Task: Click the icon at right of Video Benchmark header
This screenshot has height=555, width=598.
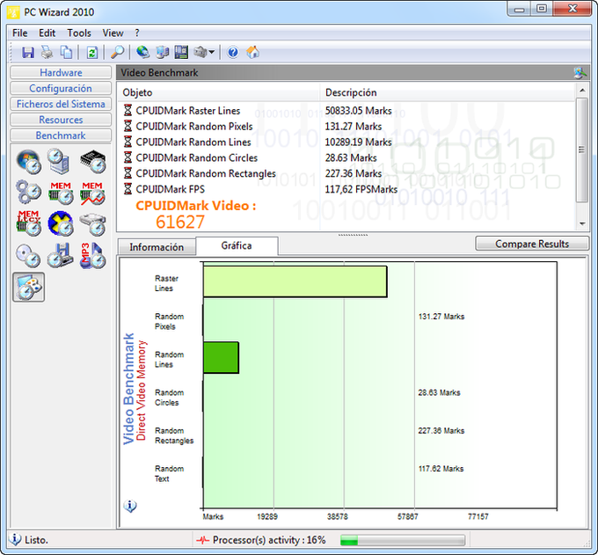Action: tap(580, 72)
